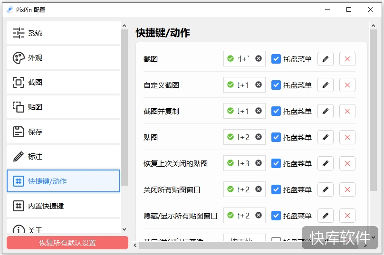384x255 pixels.
Task: Toggle 托盘菜单 checkbox for 贴图 row
Action: 276,137
